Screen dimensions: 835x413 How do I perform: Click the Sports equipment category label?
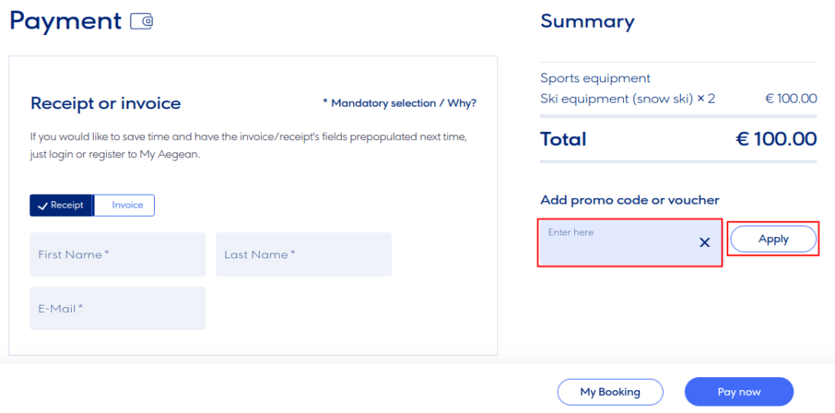point(595,78)
